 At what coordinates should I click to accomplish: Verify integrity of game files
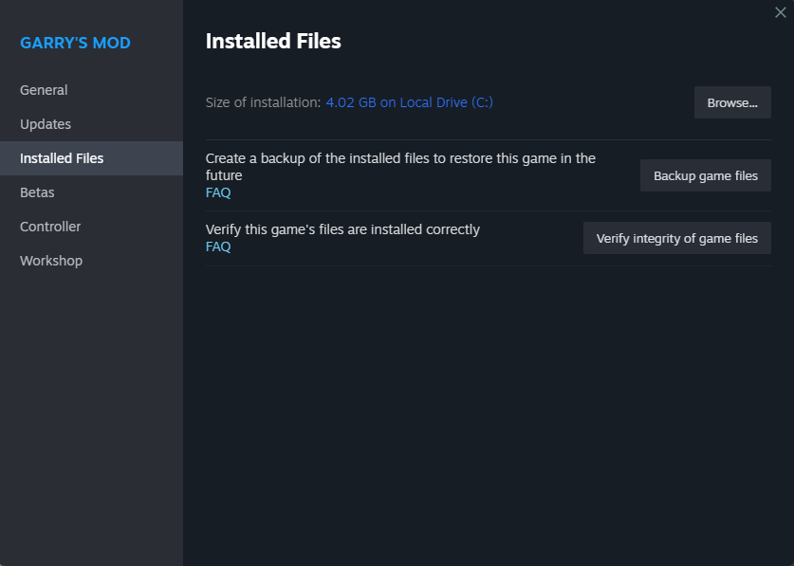(x=676, y=238)
